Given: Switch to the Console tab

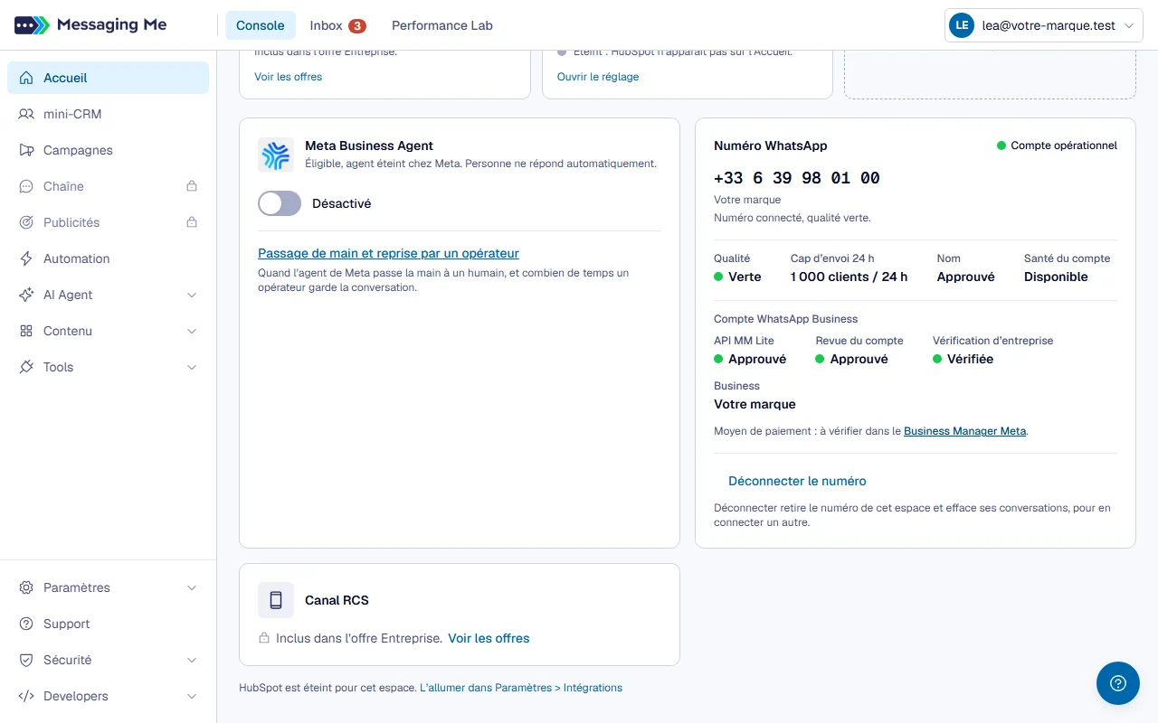Looking at the screenshot, I should [x=261, y=25].
